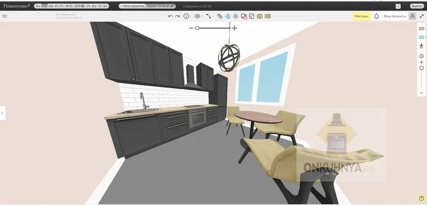Expand the floor selector dropdown arrow

pyautogui.click(x=190, y=16)
